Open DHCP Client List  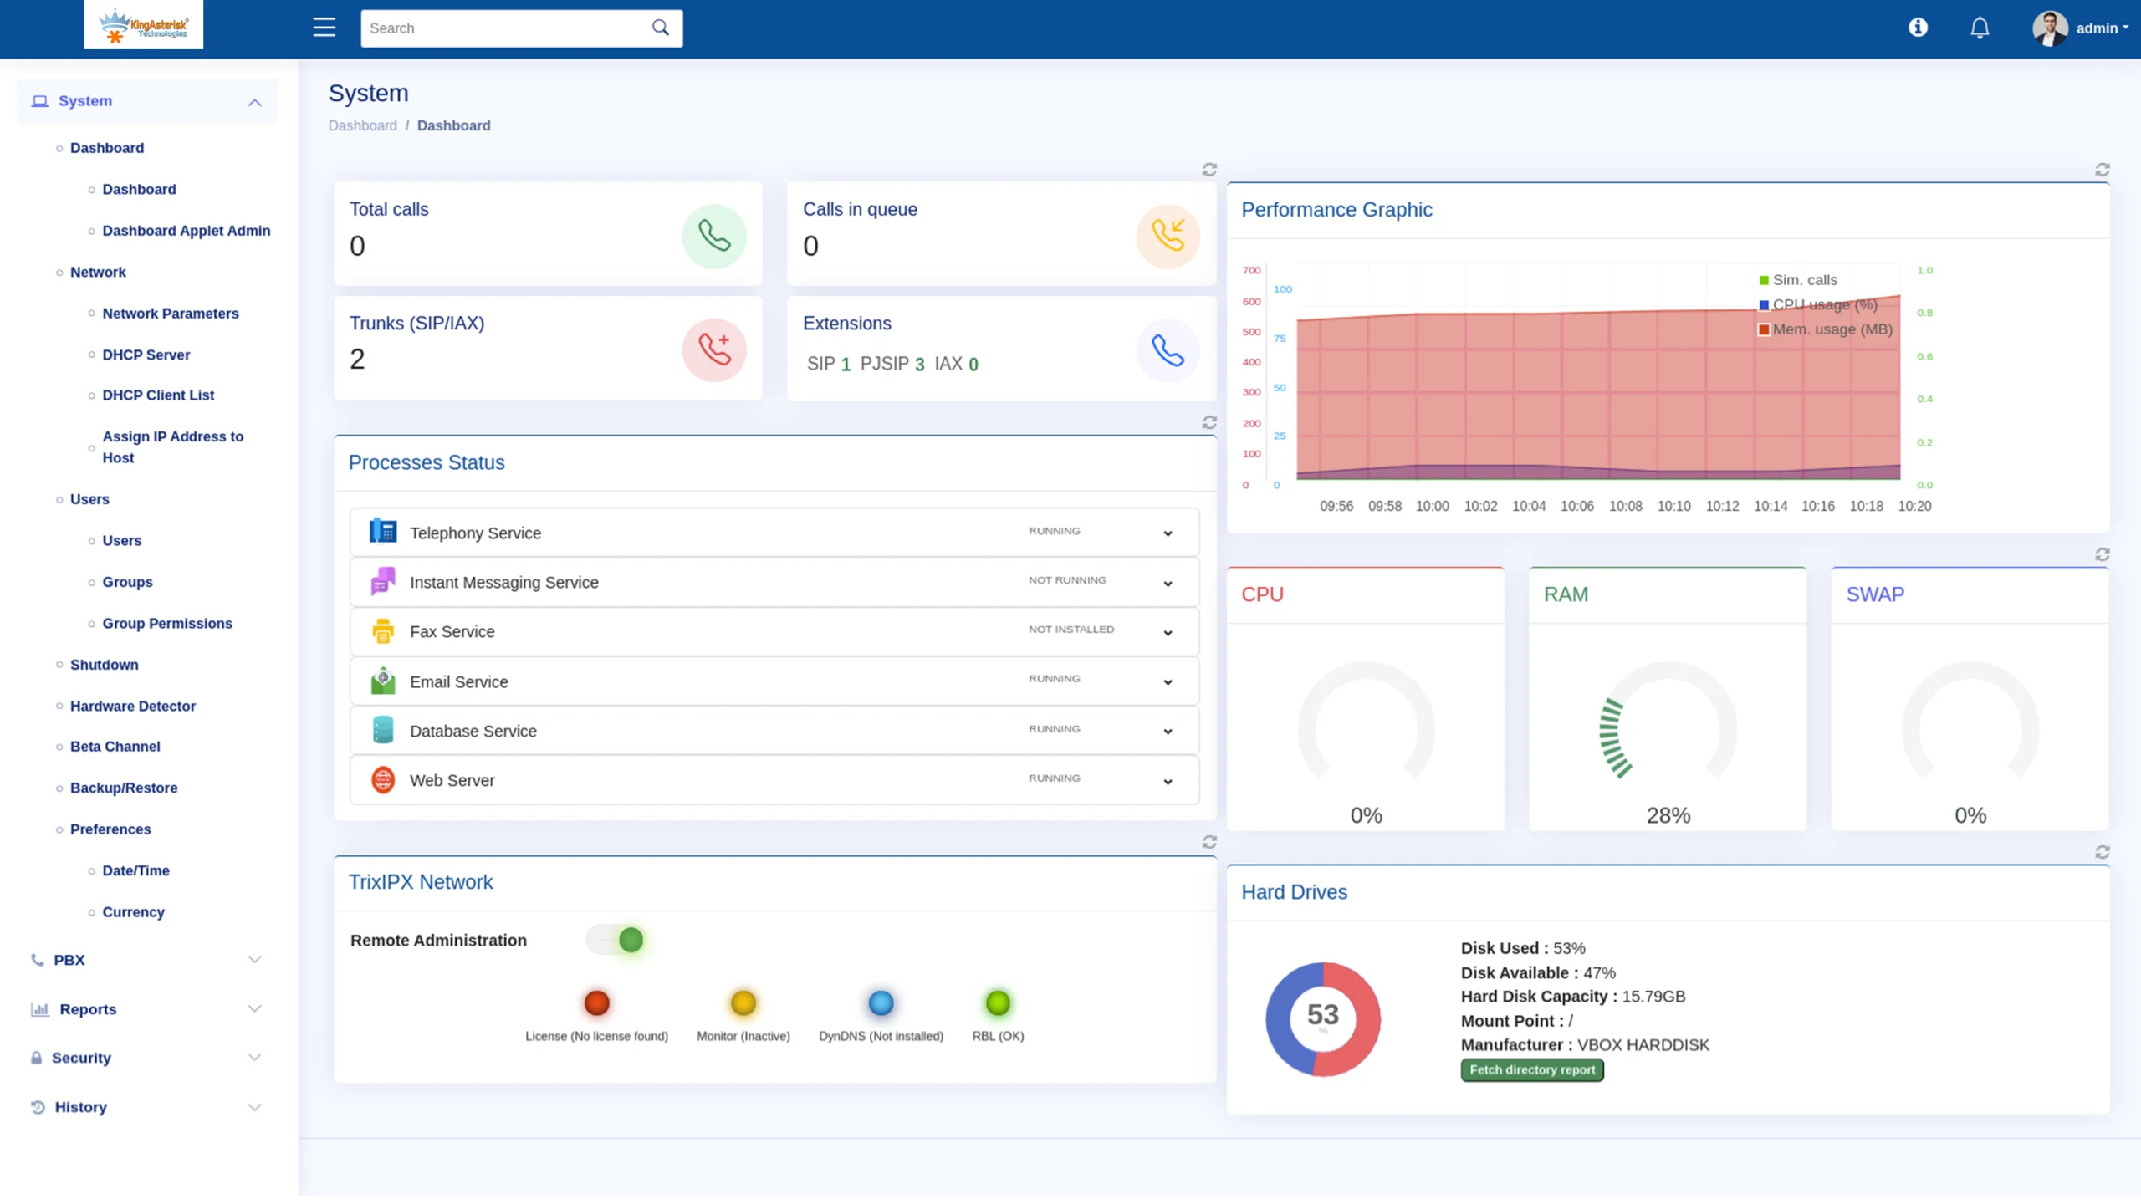click(x=158, y=395)
